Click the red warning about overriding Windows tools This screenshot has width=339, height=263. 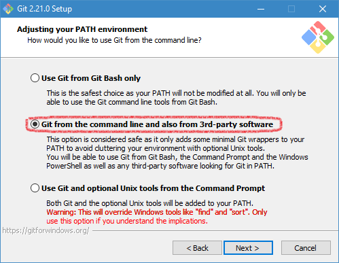[x=157, y=216]
